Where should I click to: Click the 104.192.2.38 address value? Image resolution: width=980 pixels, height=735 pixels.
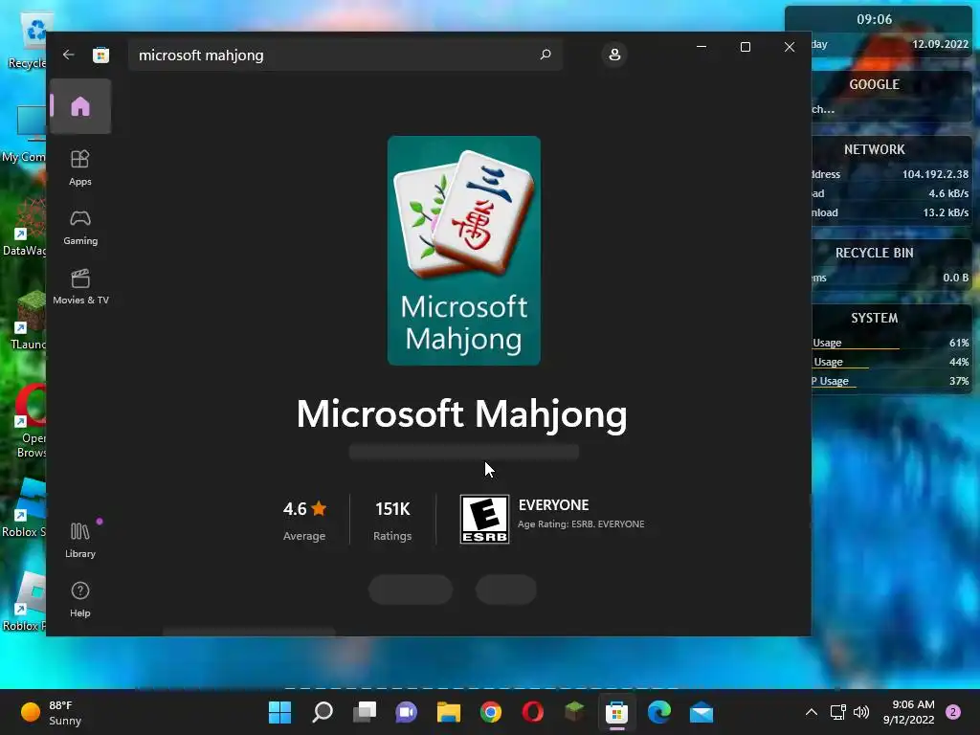pos(935,174)
